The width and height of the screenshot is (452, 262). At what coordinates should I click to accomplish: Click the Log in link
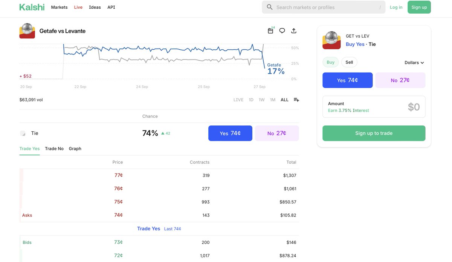(x=396, y=7)
